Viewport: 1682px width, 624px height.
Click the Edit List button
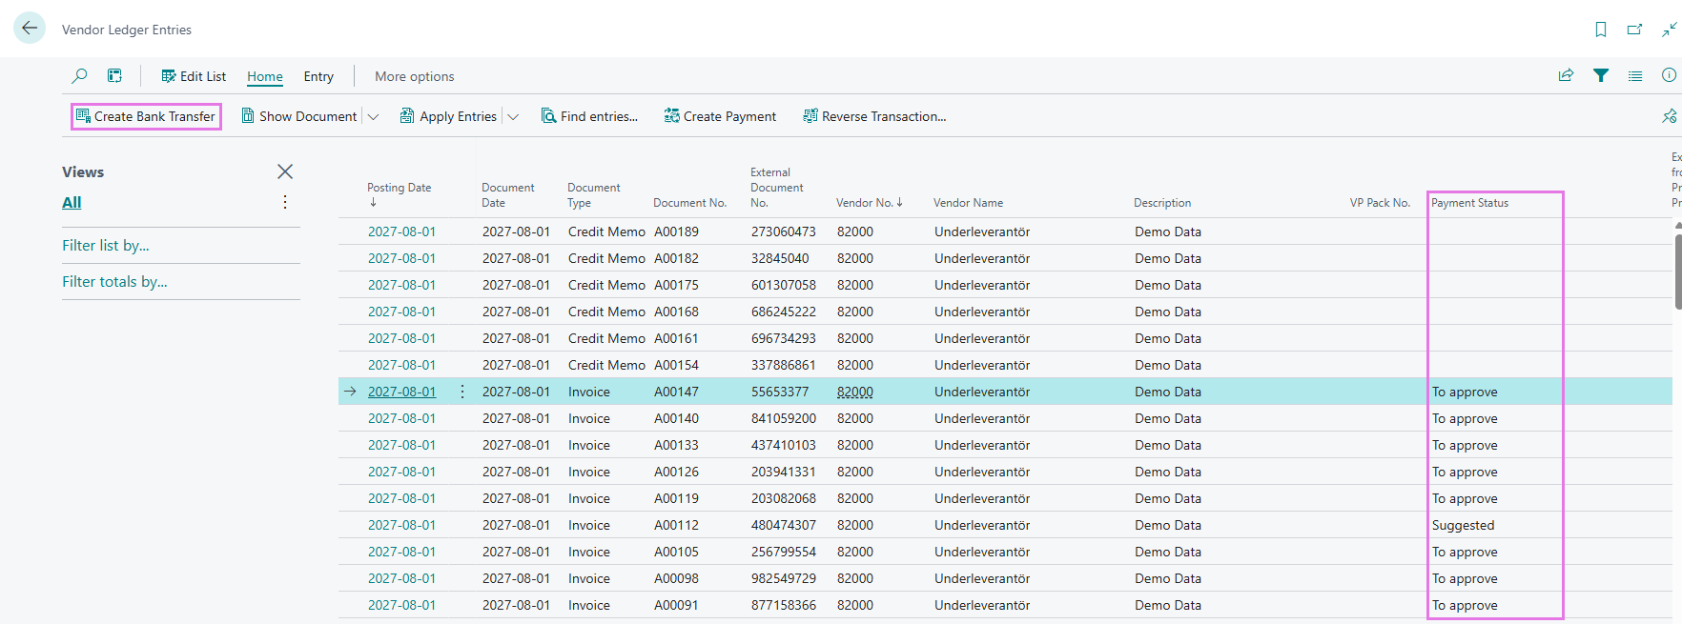[194, 76]
